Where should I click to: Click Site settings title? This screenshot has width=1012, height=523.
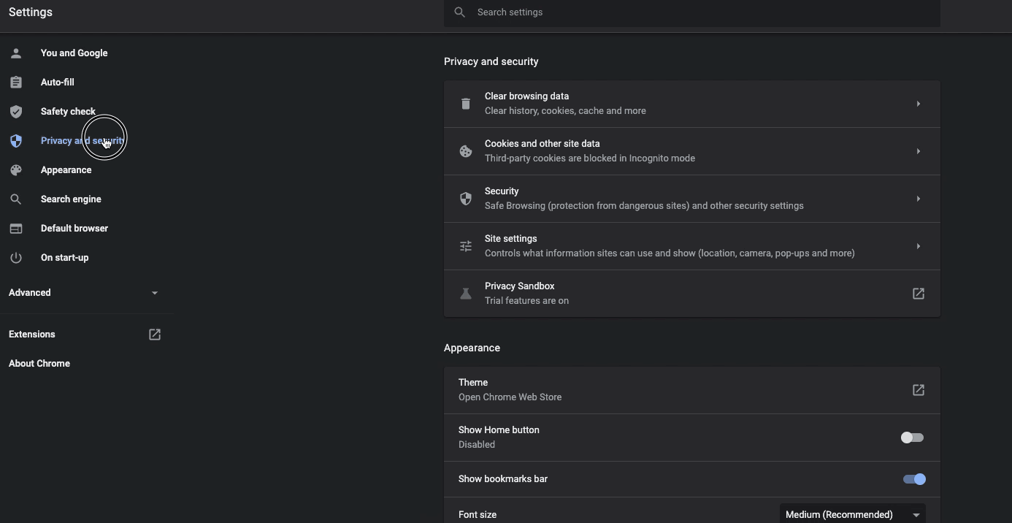(511, 239)
